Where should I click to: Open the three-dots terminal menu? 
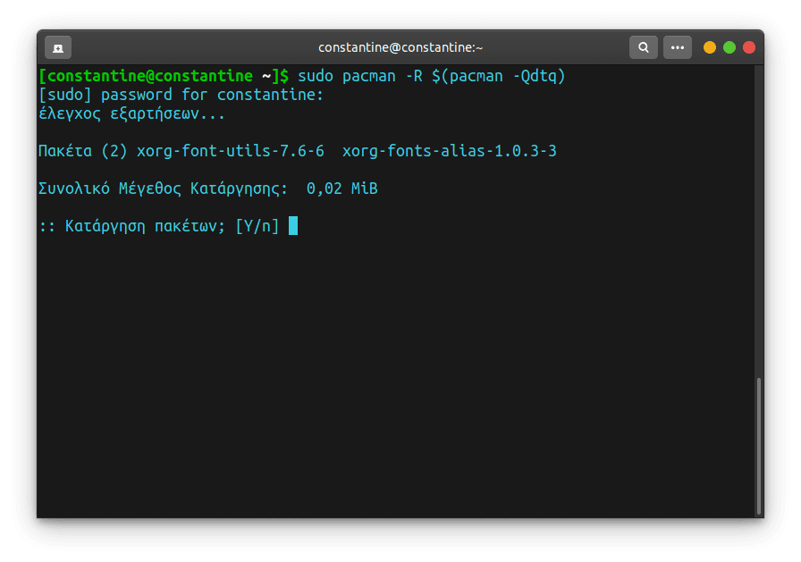(678, 47)
